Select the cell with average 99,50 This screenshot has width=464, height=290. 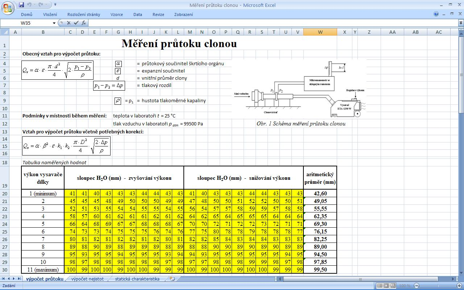click(320, 269)
